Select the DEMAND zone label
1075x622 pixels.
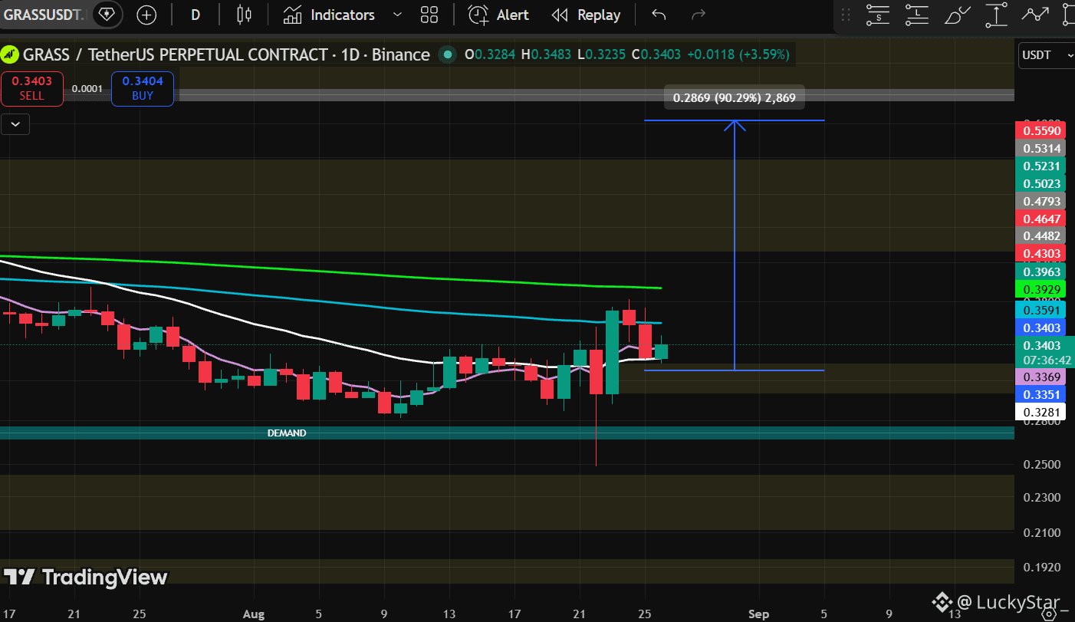(x=287, y=433)
